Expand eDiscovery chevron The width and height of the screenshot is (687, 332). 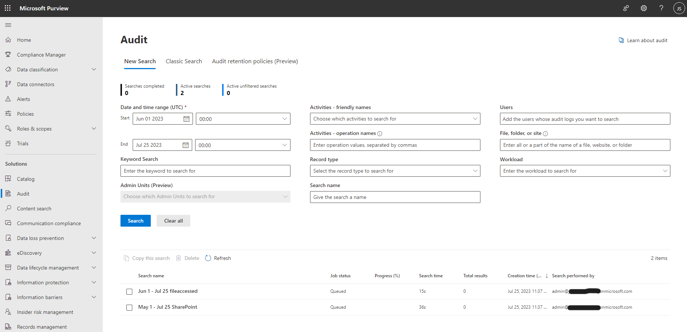(94, 253)
